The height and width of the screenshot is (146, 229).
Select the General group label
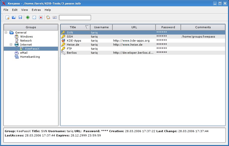point(21,33)
